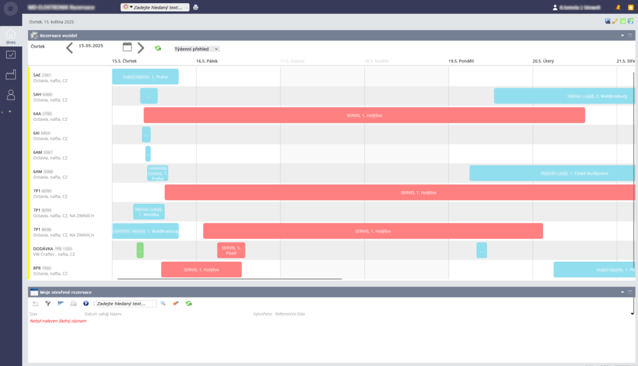Click the new record icon in reservations toolbar
Screen dimensions: 638x366
click(36, 304)
